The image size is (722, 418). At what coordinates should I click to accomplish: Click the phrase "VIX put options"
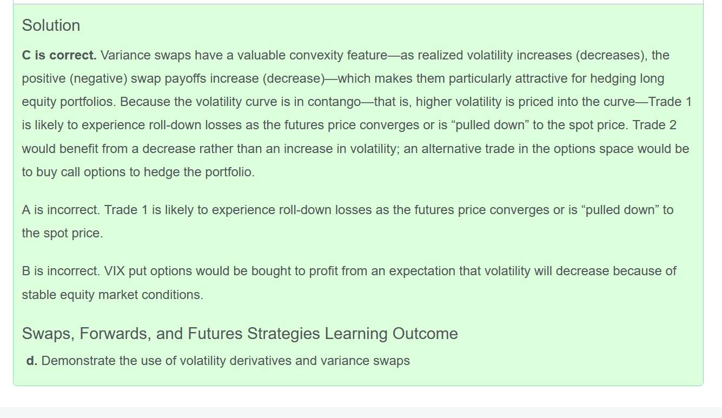point(143,271)
